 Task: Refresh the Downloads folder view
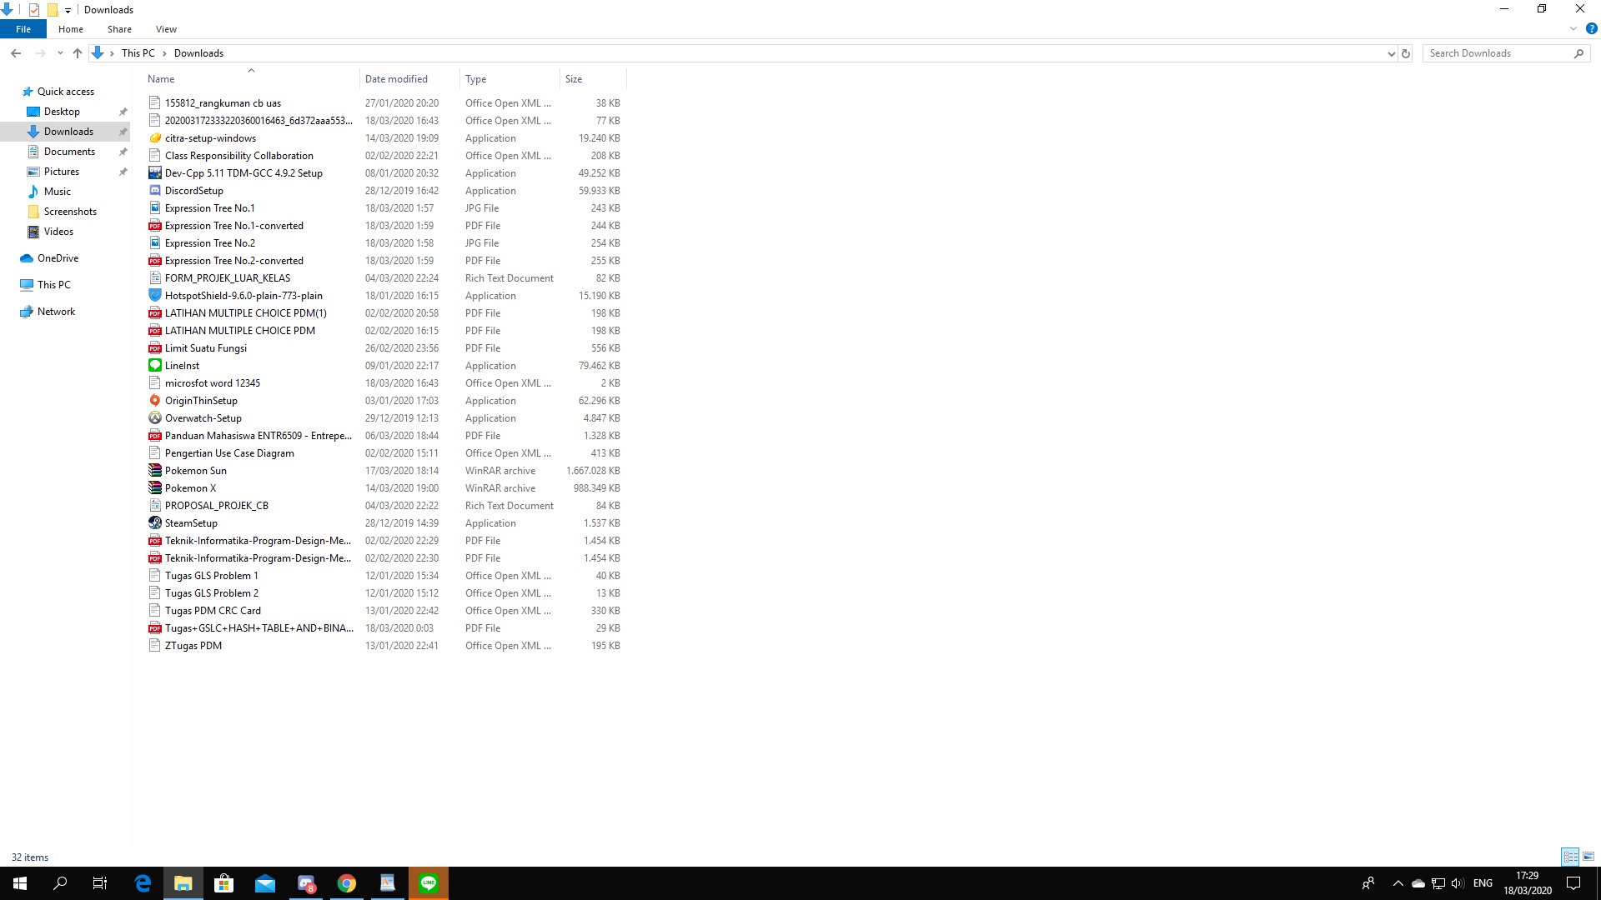[1406, 53]
